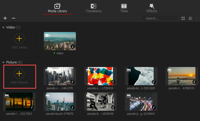Click the 'pexels-z...-6788331' file name
This screenshot has height=121, width=200.
(182, 88)
